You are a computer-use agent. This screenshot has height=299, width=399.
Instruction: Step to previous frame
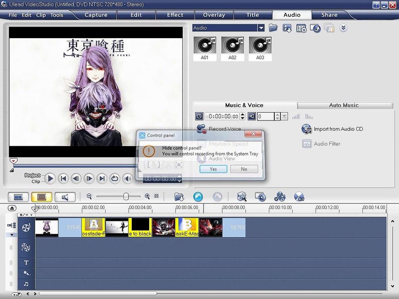coord(76,179)
